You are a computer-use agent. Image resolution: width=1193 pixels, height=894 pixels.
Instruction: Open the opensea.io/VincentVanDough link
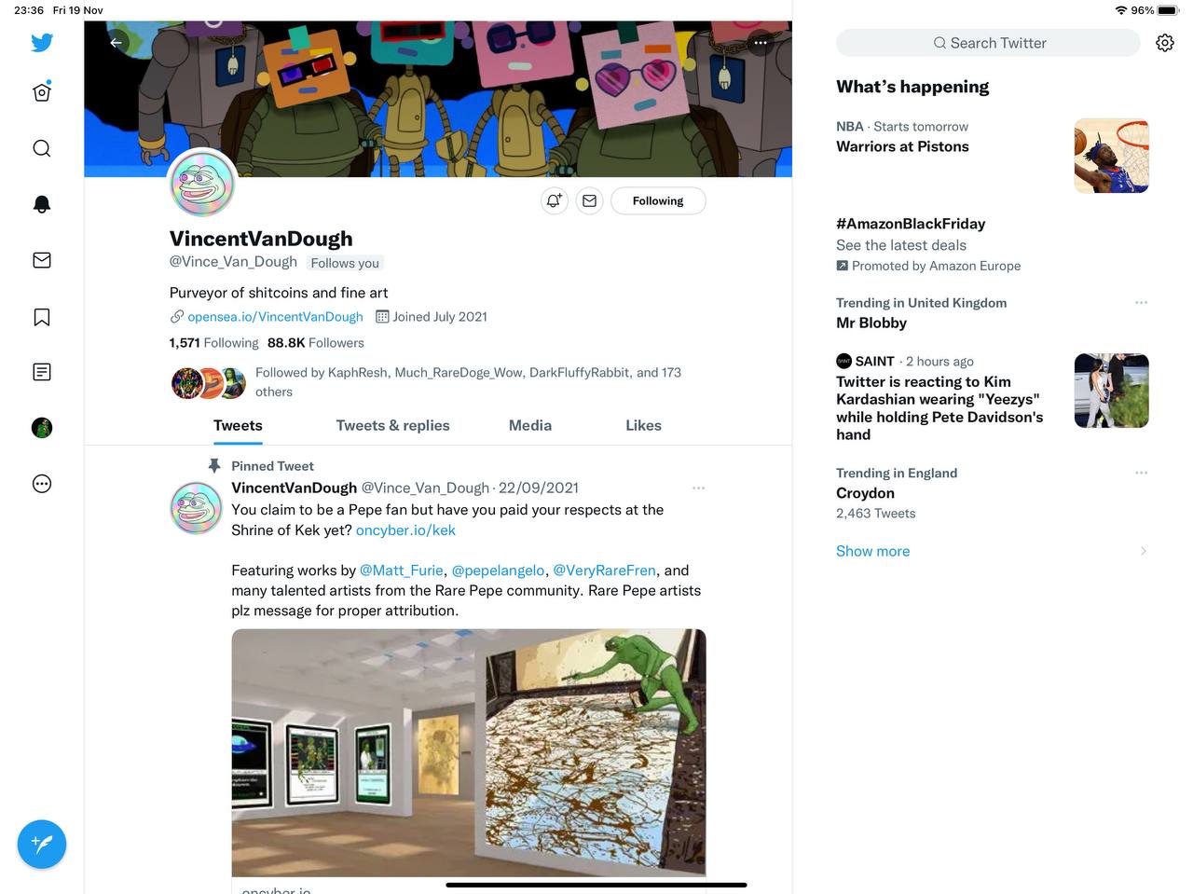[x=275, y=317]
